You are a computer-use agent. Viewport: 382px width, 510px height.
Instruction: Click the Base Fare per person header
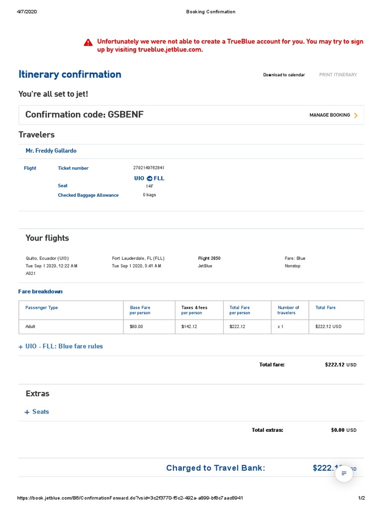pos(140,310)
